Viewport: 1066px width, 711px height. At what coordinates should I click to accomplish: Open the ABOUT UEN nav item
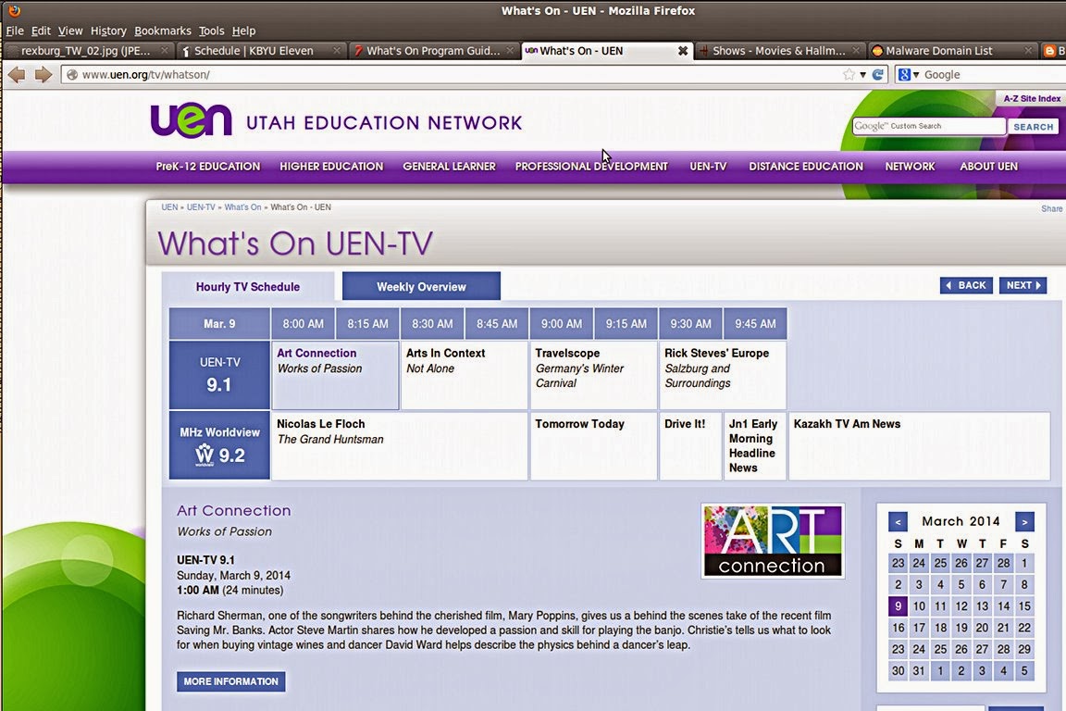pyautogui.click(x=989, y=167)
